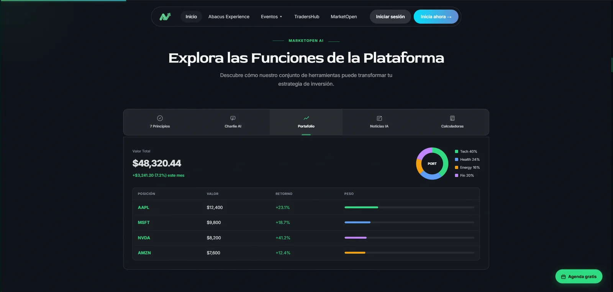Image resolution: width=613 pixels, height=292 pixels.
Task: Click the green MarketOpen logo icon
Action: point(165,16)
